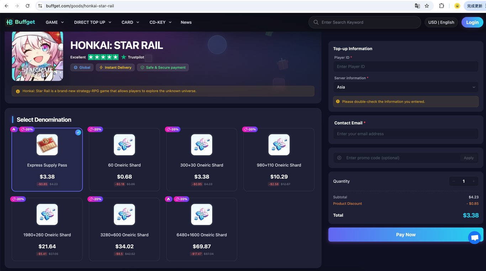Click the 1980+260 Oneiric Shard icon
Viewport: 486px width, 271px height.
tap(47, 214)
